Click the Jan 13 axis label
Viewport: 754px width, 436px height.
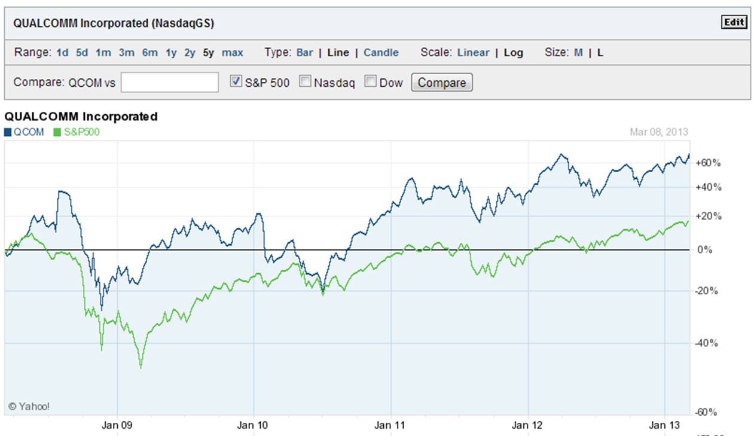665,425
